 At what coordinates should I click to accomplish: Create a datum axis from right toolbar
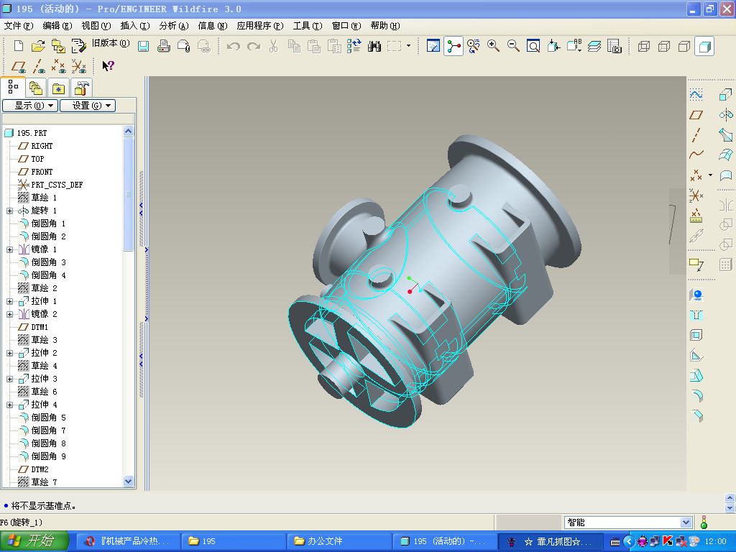pos(696,135)
